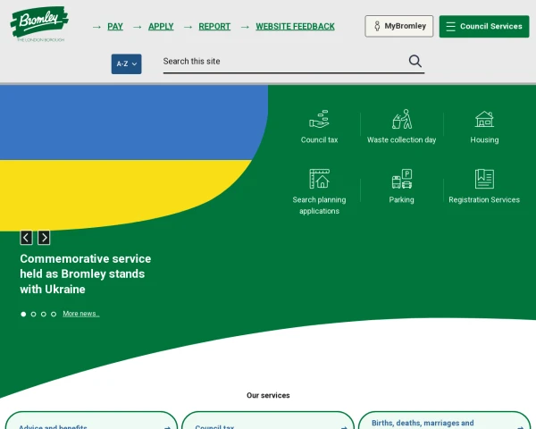536x429 pixels.
Task: Open Births, deaths, marriages service card
Action: [444, 421]
